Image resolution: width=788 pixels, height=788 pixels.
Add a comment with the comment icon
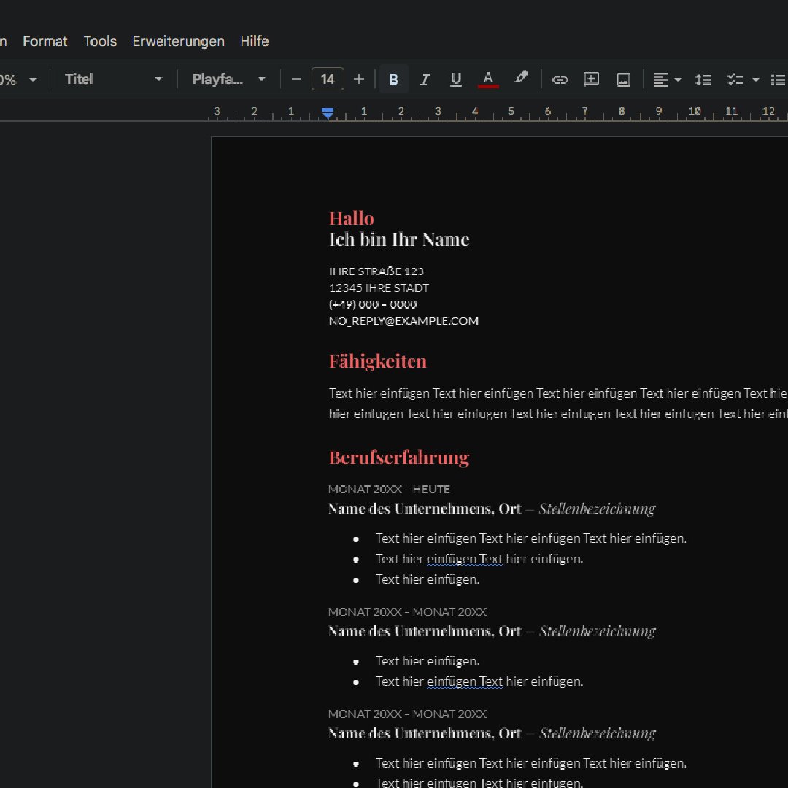(591, 80)
